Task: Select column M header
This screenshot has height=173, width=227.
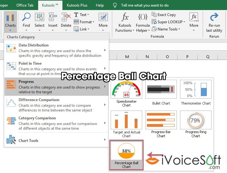Action: pos(127,57)
